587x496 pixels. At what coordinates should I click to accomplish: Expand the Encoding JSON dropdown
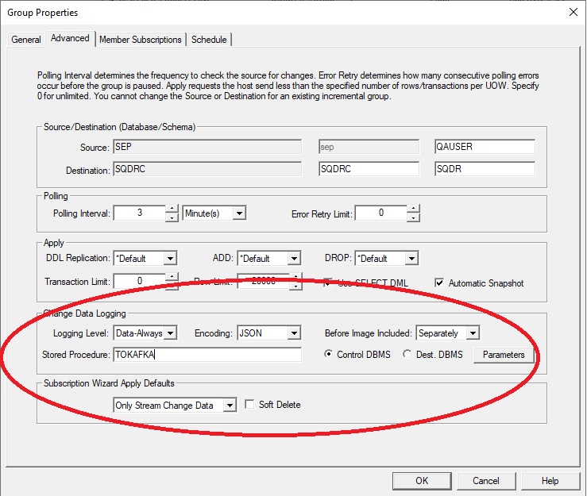(293, 333)
